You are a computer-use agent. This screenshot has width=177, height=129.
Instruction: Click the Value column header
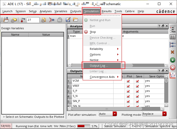point(46,35)
